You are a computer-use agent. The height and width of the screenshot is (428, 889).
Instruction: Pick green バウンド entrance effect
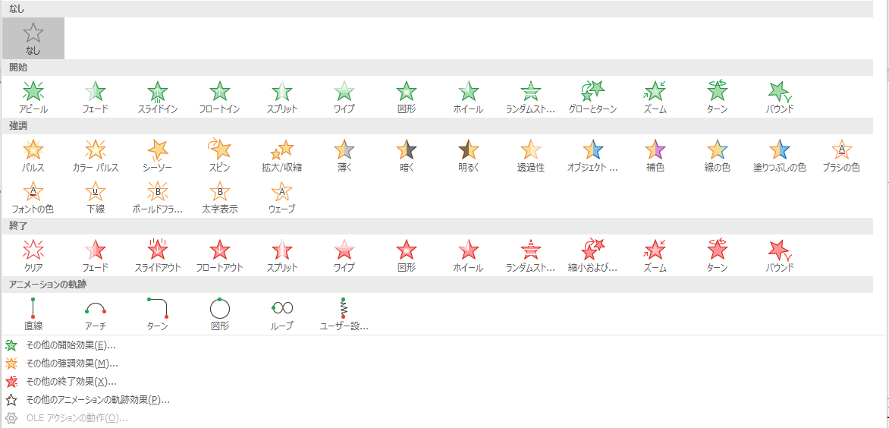(780, 97)
